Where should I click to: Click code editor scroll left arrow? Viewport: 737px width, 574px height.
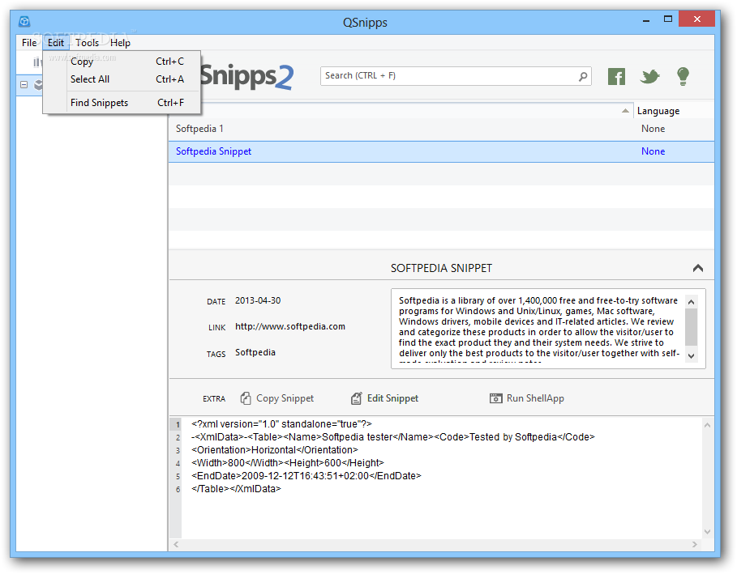point(176,544)
